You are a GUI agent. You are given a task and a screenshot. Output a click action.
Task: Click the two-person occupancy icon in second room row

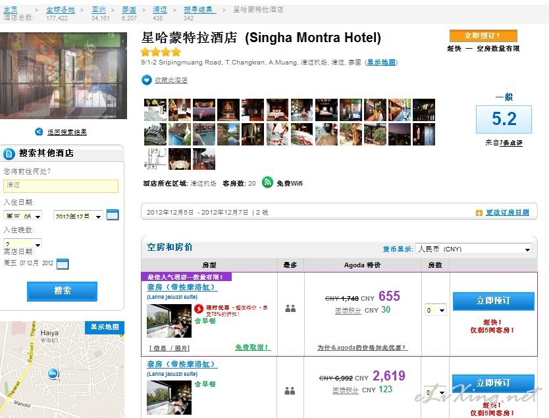pyautogui.click(x=290, y=391)
